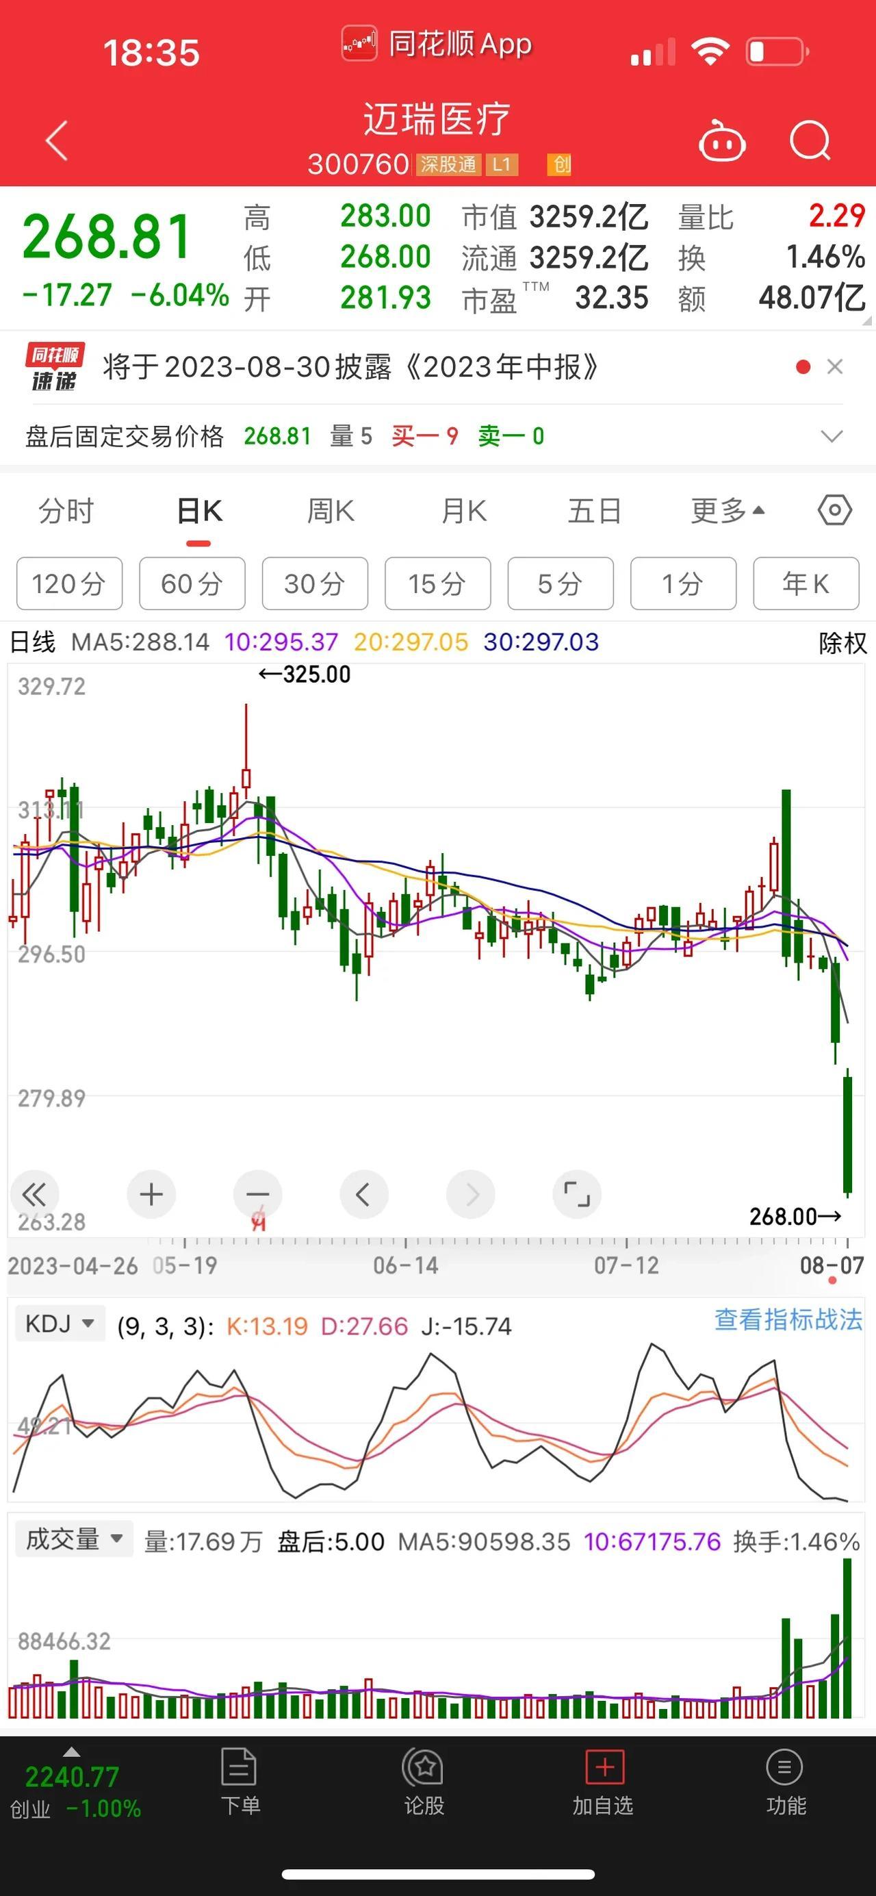
Task: Choose the 15分 period
Action: click(x=437, y=583)
